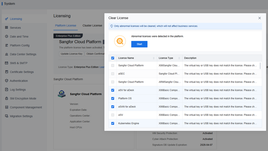Uncheck the aSAN for aDesk checkbox
268x151 pixels.
[113, 107]
